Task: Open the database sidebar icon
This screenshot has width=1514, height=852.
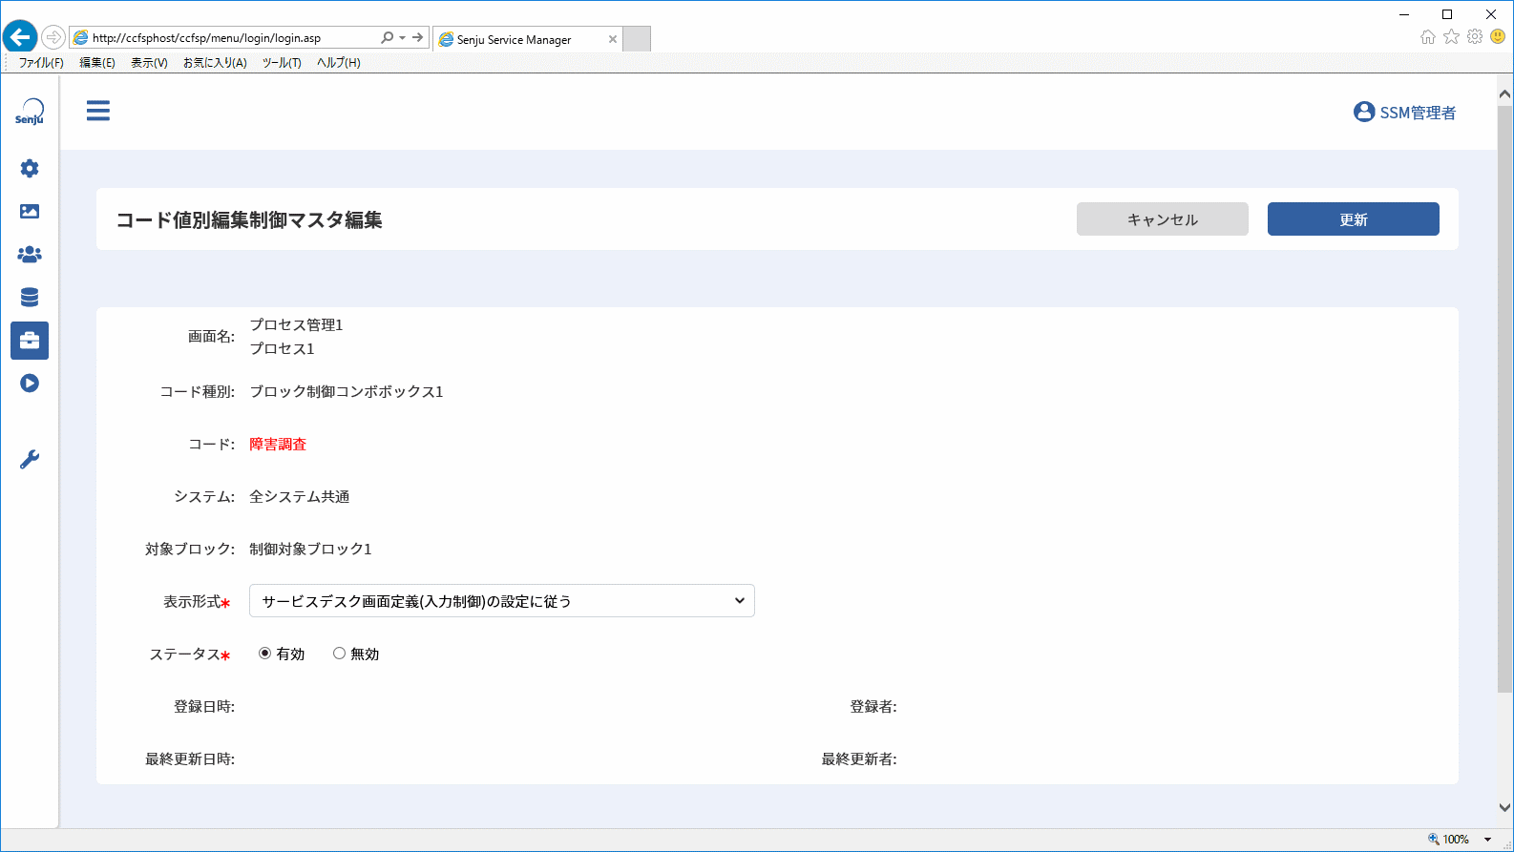Action: [x=30, y=297]
